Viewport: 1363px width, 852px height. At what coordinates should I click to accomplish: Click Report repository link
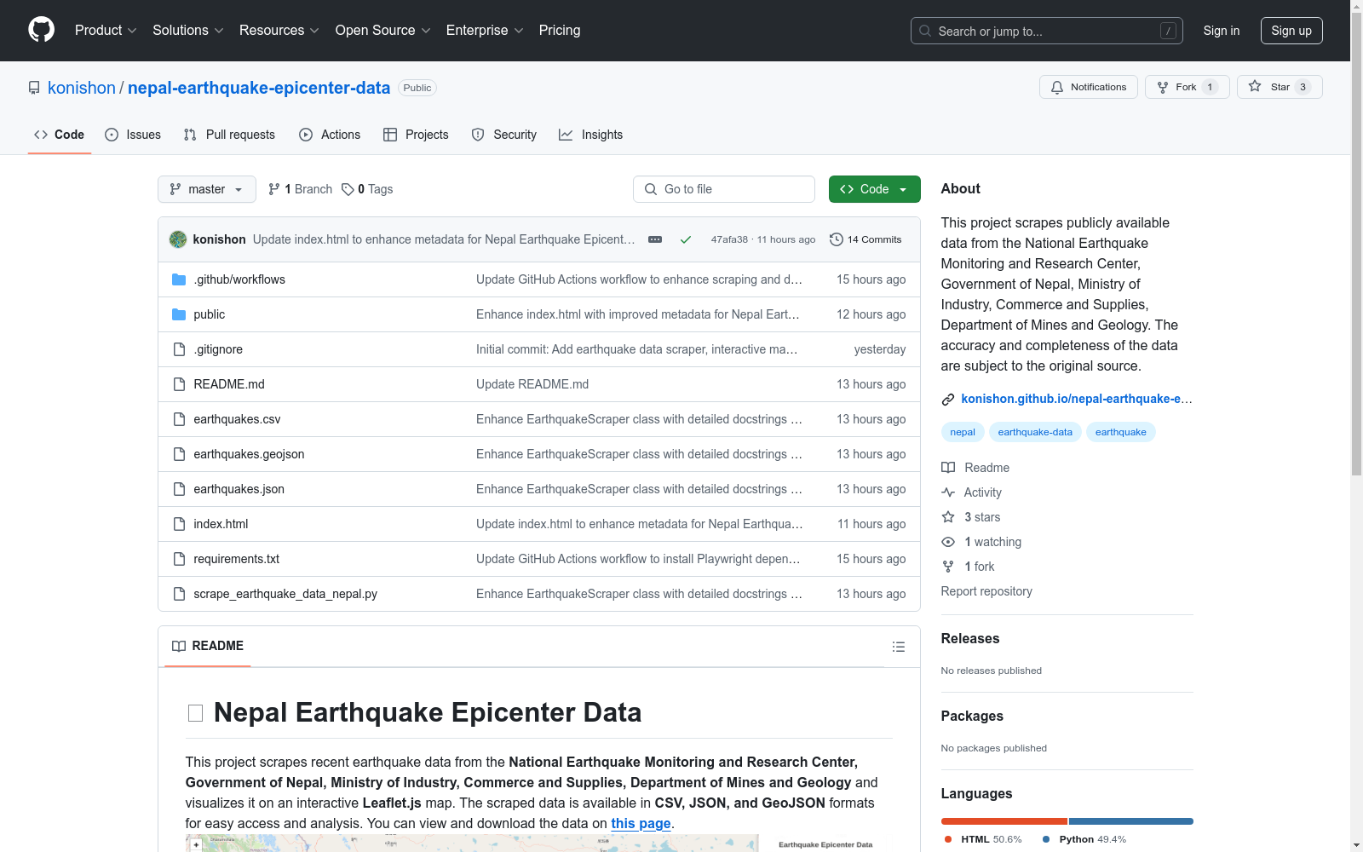click(986, 591)
